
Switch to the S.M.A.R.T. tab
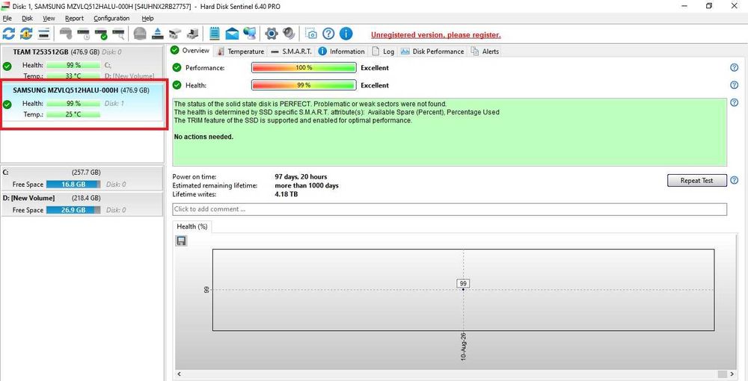(x=291, y=52)
